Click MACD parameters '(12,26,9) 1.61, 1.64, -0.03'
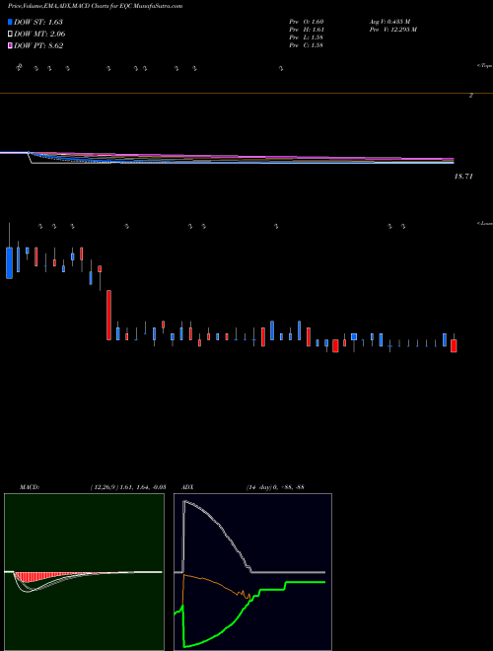Viewport: 493px width, 651px height. coord(128,487)
